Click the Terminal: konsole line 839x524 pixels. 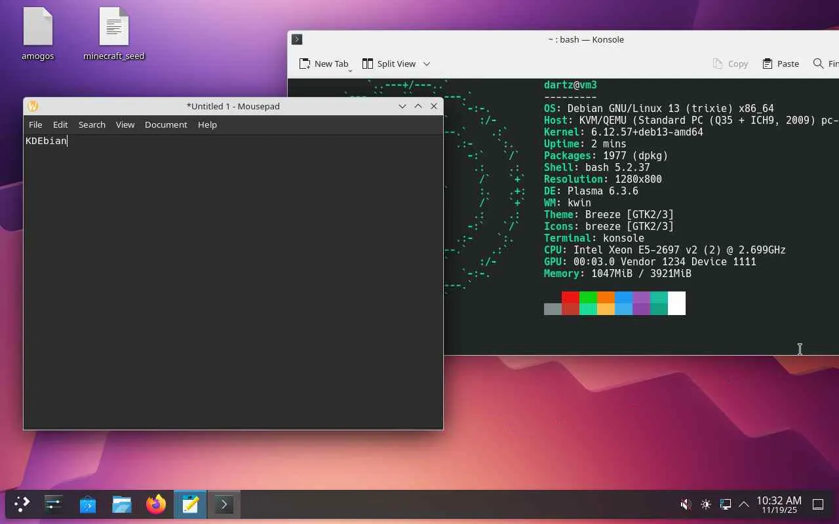[594, 238]
